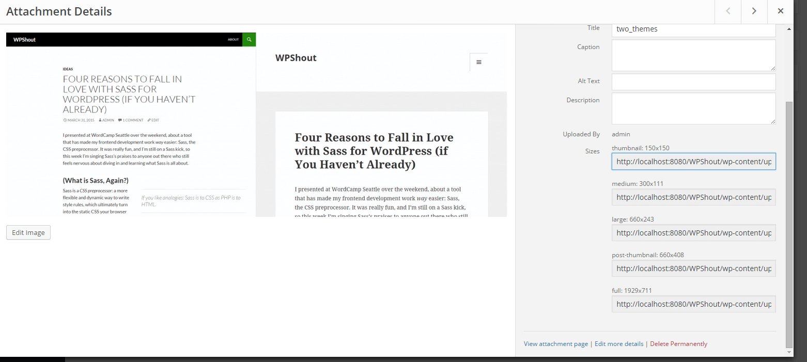Edit the Title field containing two_themes
The height and width of the screenshot is (362, 807).
pyautogui.click(x=694, y=29)
